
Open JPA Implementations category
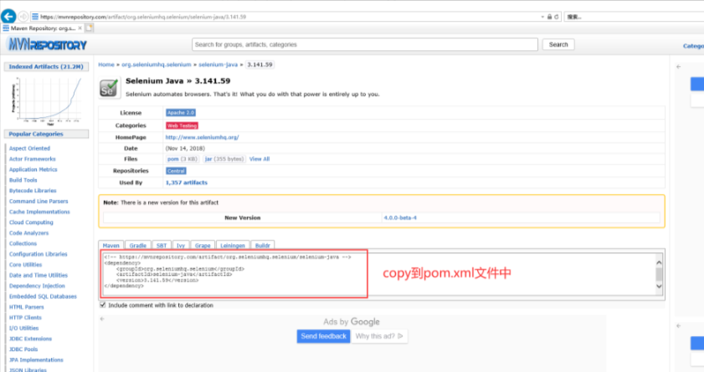pos(36,360)
